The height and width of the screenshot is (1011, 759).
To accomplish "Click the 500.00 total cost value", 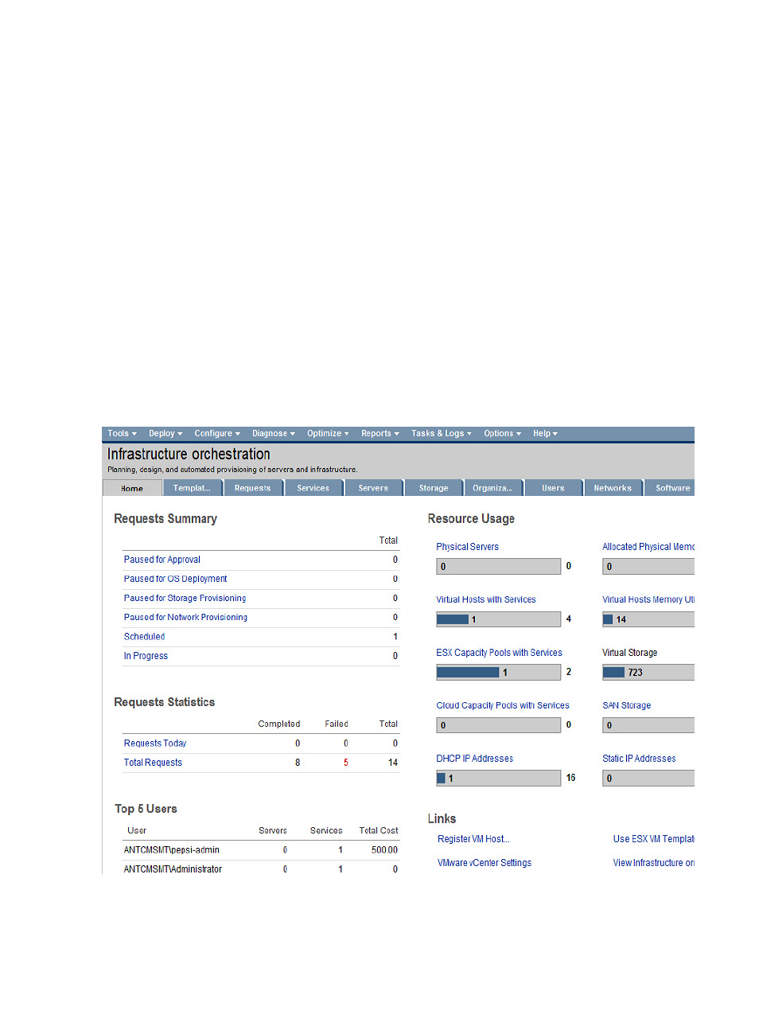I will click(384, 850).
